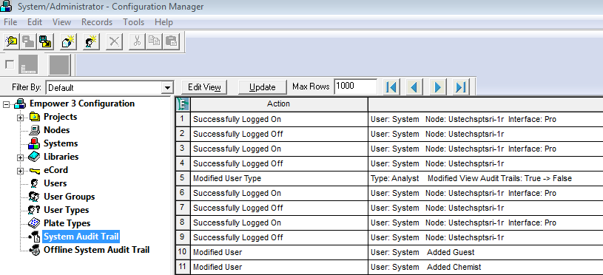Click the Paste clipboard toolbar icon
603x275 pixels.
(172, 41)
